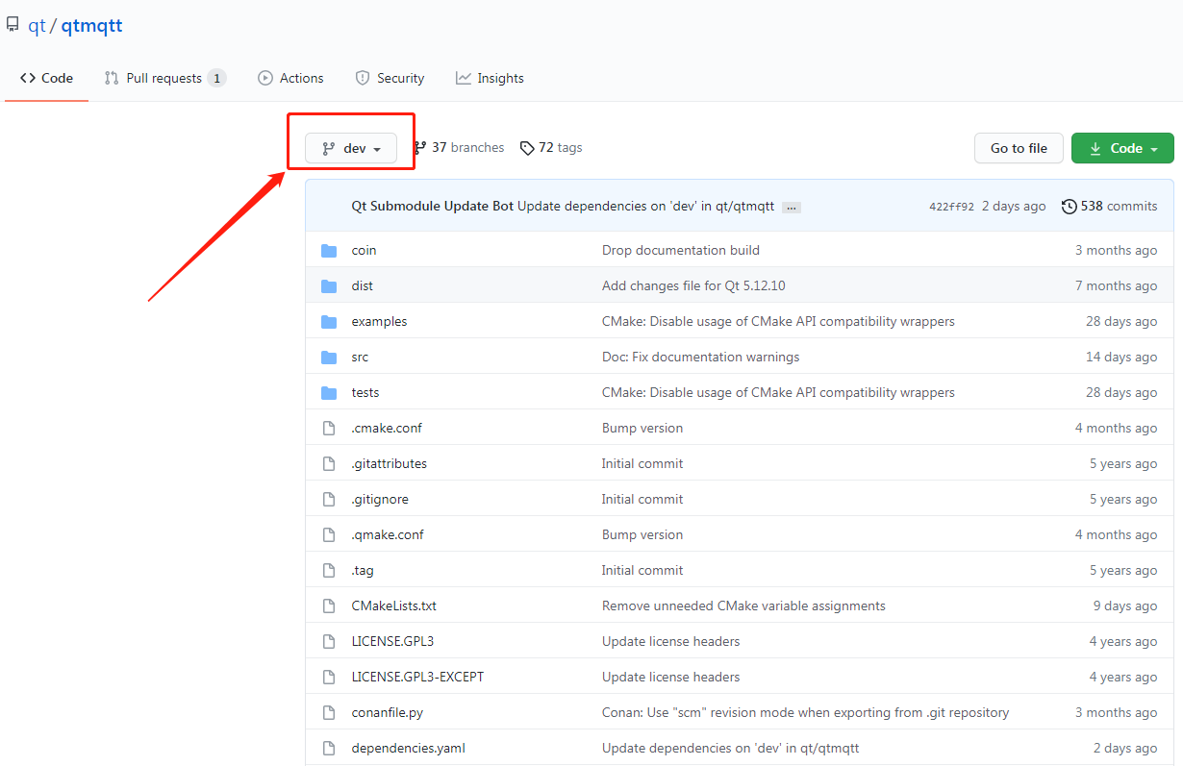
Task: Open the examples folder
Action: pos(379,322)
